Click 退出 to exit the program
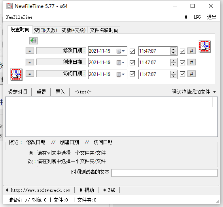 pos(212,17)
